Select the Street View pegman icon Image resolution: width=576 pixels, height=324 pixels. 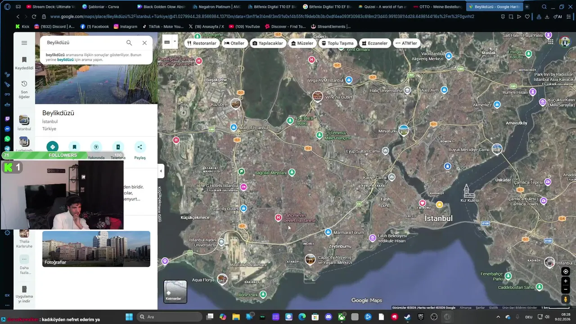point(566,299)
